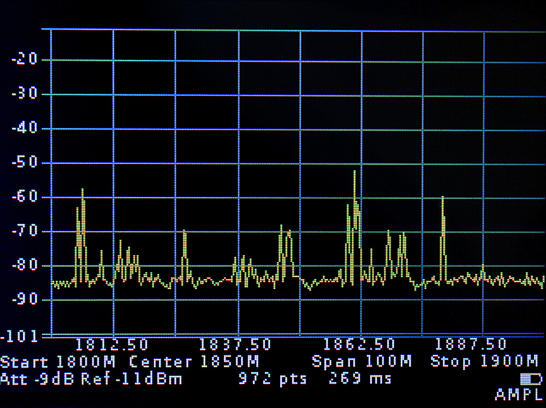Click the Span 100M readout
Screen dimensions: 546x408
click(x=362, y=361)
